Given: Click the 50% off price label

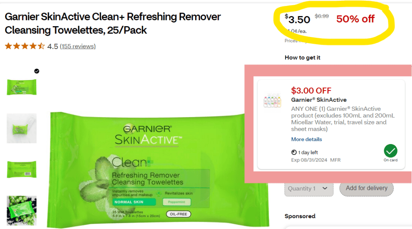Looking at the screenshot, I should (355, 19).
